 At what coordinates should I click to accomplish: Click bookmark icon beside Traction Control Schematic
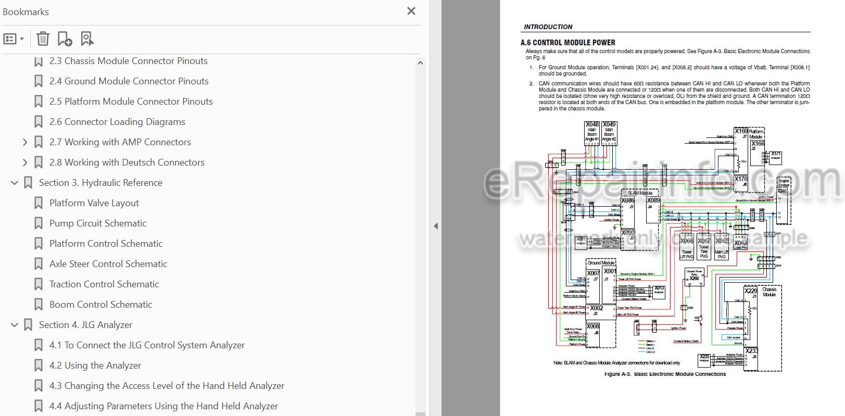[38, 285]
